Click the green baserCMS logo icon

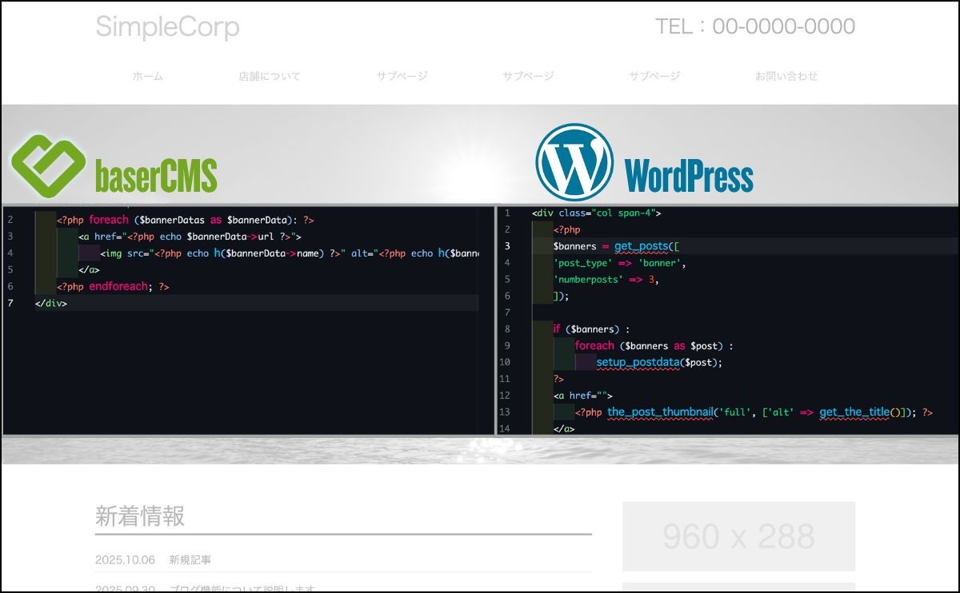(48, 165)
